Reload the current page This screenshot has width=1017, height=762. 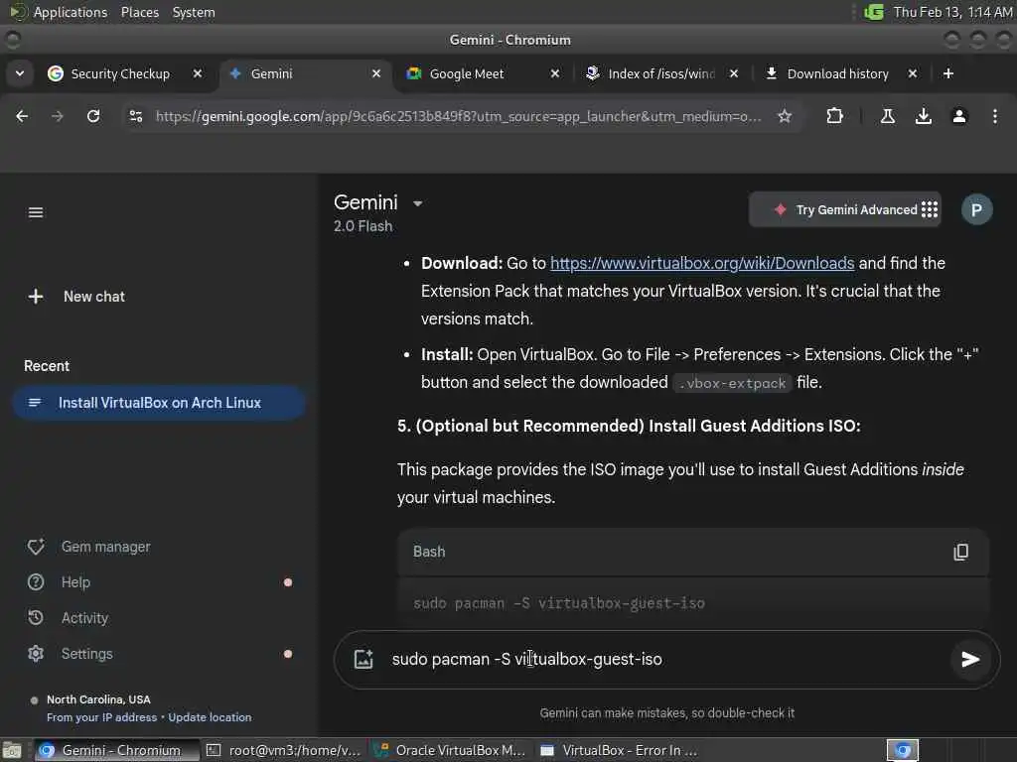93,116
